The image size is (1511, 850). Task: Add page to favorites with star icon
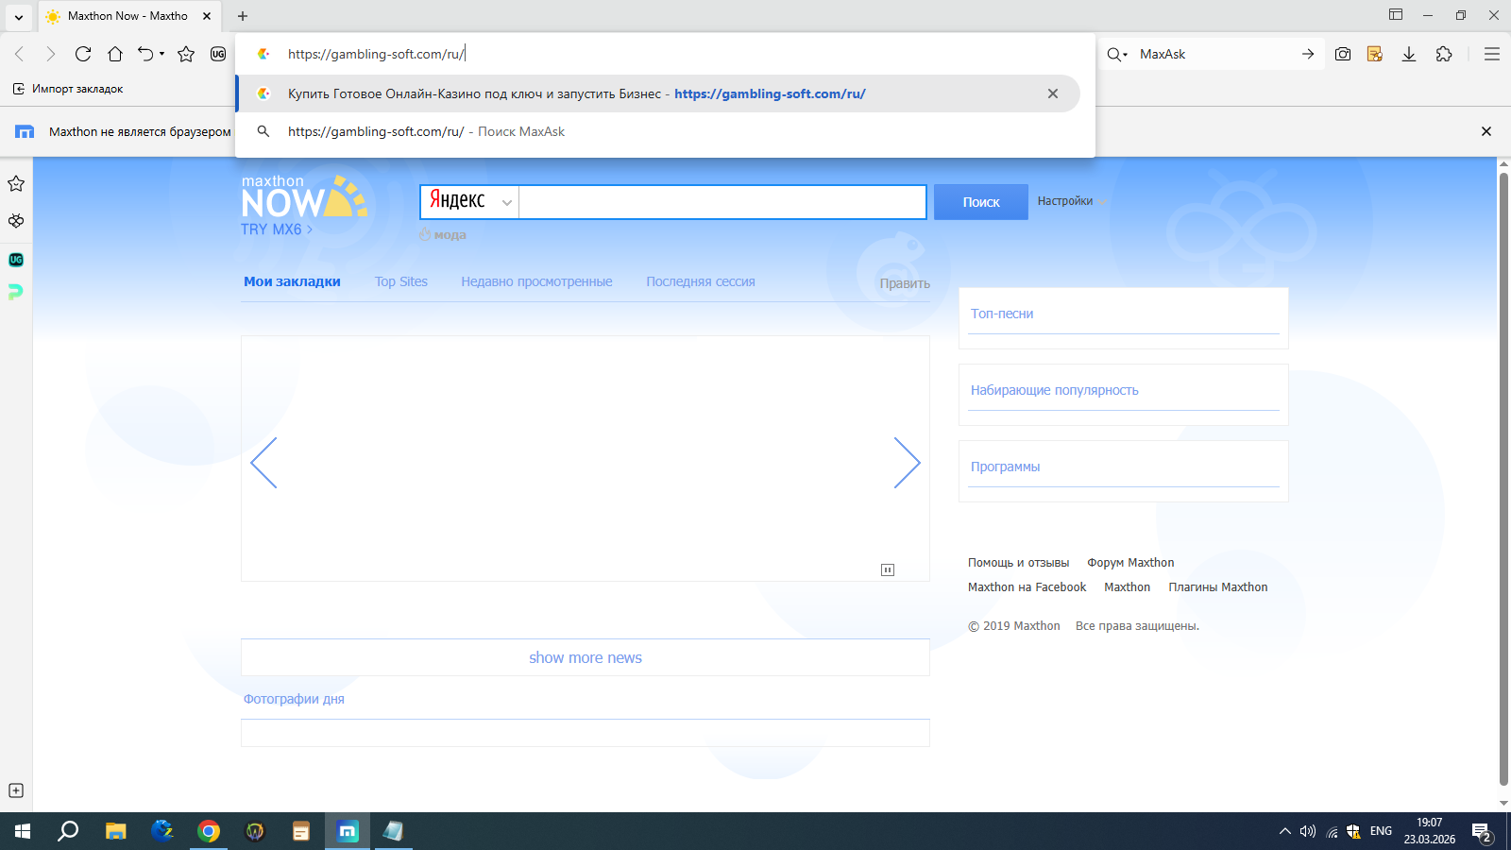186,54
